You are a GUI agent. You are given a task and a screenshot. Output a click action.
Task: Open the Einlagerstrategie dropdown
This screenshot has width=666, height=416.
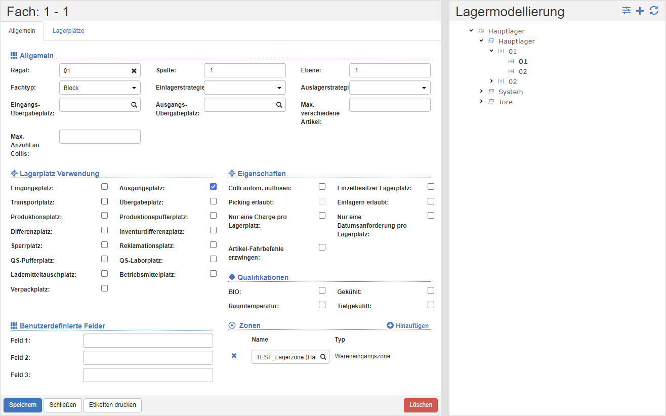279,87
